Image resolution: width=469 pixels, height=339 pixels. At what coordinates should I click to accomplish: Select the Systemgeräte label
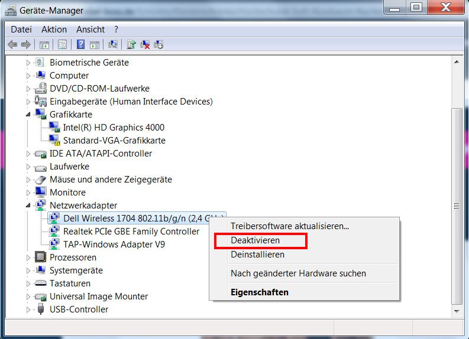pyautogui.click(x=76, y=270)
